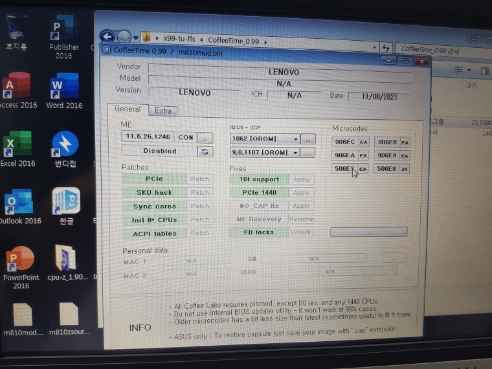Click the 906EC microcode button
This screenshot has height=369, width=492.
pos(345,142)
